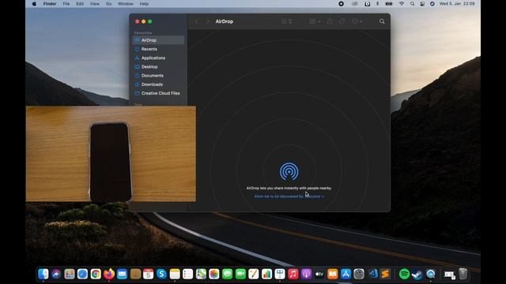Open Applications folder in sidebar

[x=158, y=58]
